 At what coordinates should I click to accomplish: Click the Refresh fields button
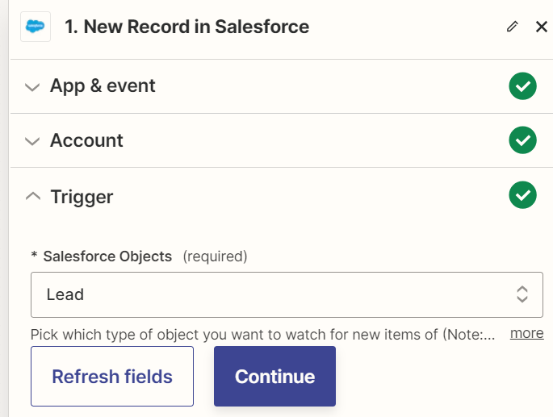click(x=112, y=376)
